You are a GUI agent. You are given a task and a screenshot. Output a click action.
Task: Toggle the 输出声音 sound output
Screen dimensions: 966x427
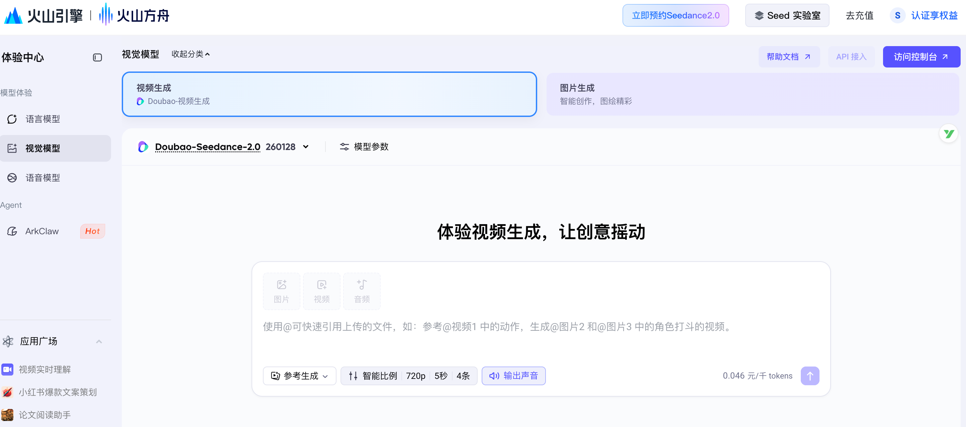(513, 376)
